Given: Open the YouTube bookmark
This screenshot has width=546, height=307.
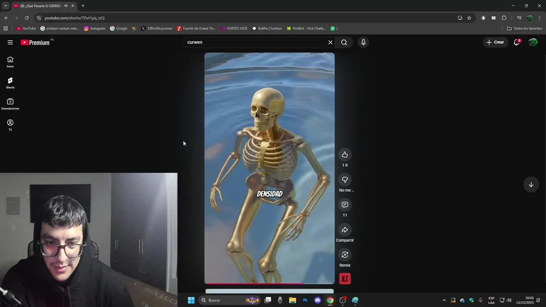Looking at the screenshot, I should (x=26, y=29).
